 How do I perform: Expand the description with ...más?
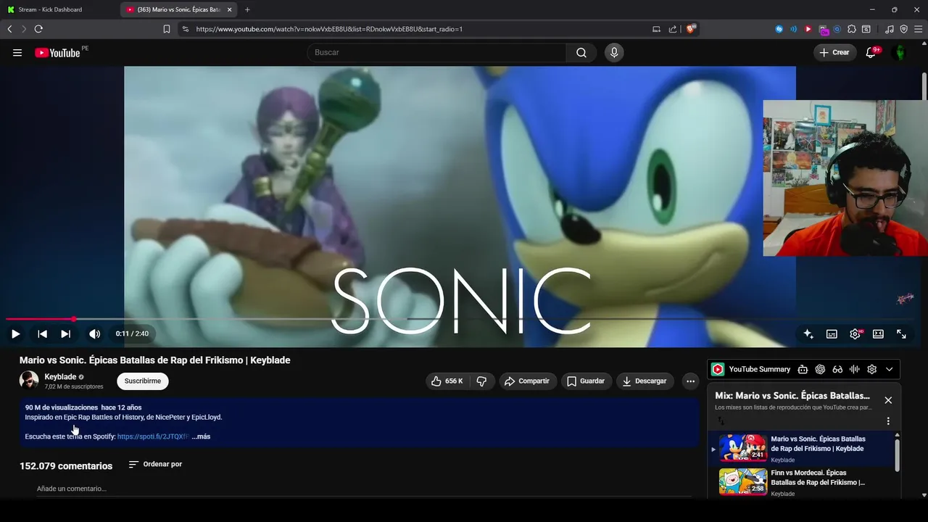(x=201, y=436)
